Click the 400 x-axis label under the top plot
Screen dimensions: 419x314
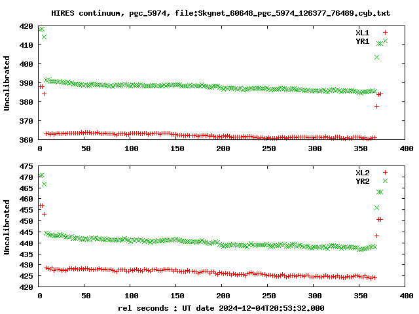[x=407, y=148]
